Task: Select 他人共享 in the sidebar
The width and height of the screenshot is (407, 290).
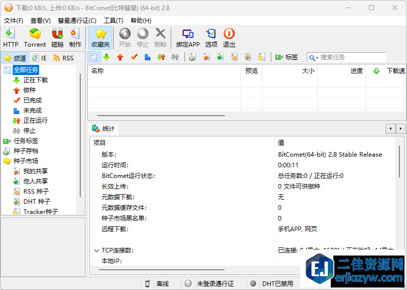Action: (35, 182)
